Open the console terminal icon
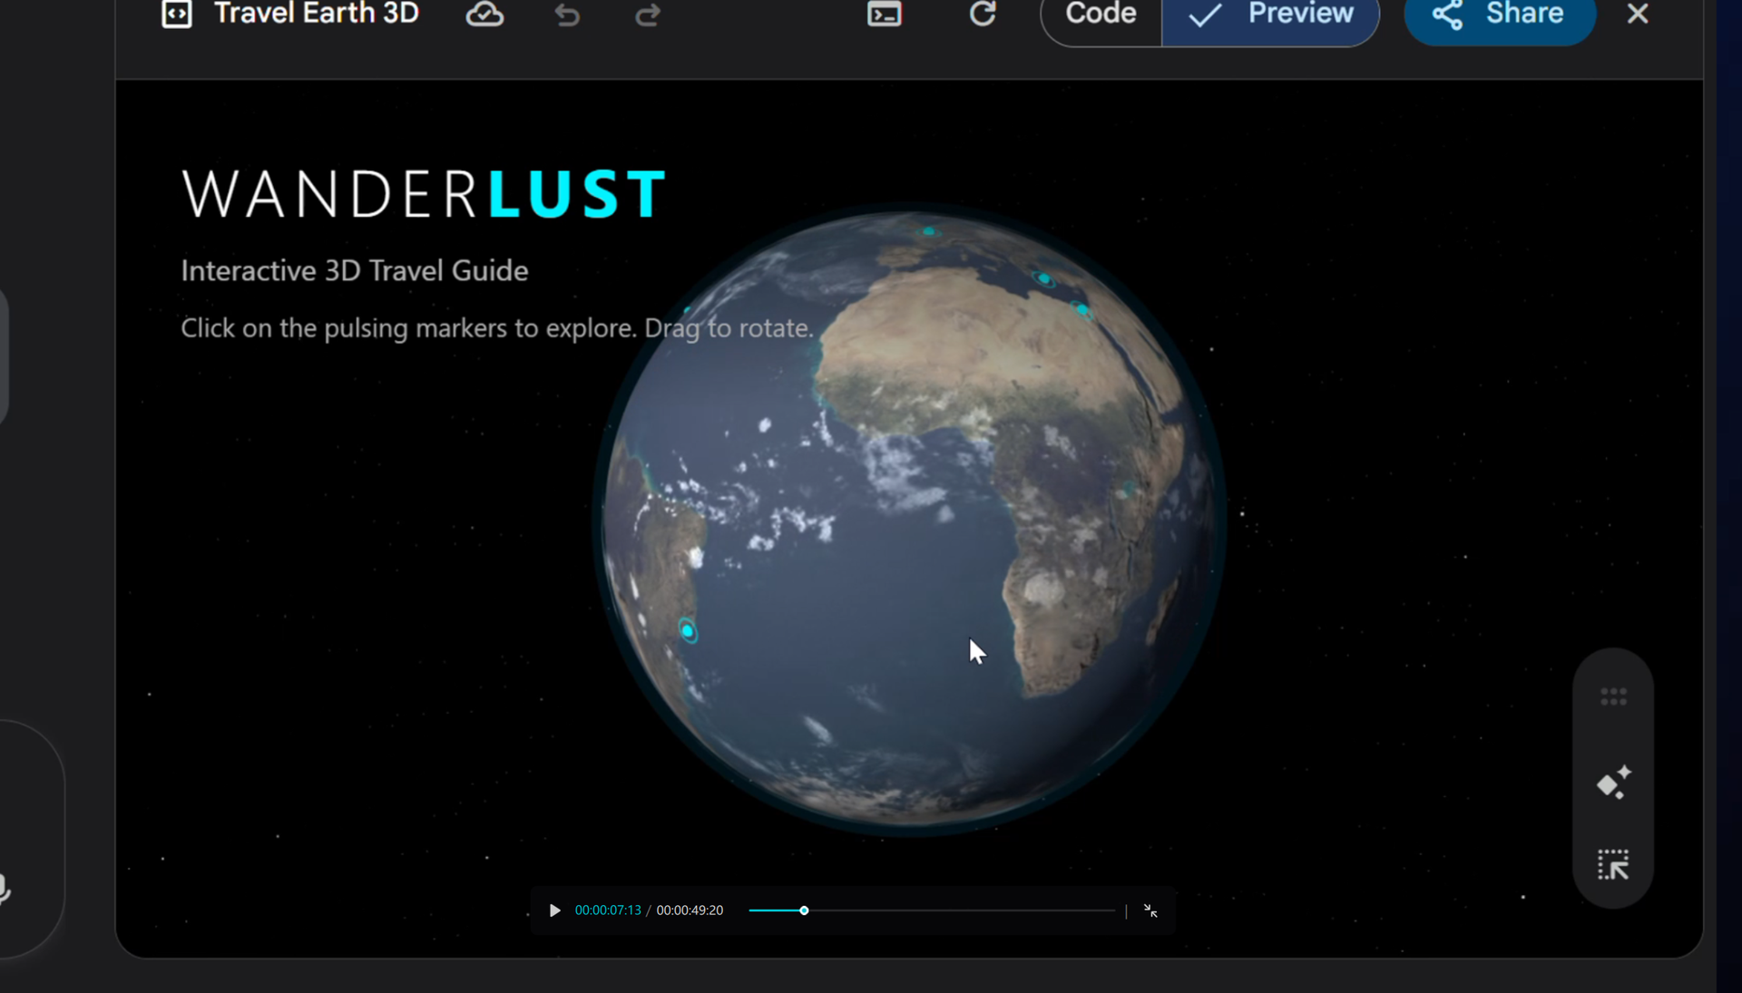 click(884, 15)
